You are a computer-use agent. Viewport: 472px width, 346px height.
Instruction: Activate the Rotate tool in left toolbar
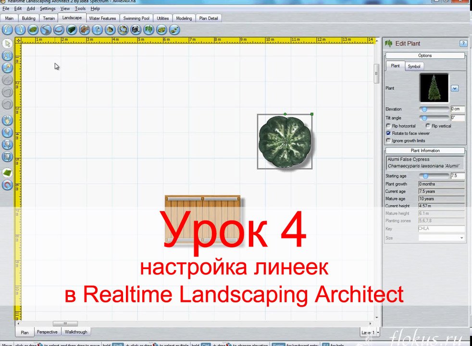[x=8, y=55]
